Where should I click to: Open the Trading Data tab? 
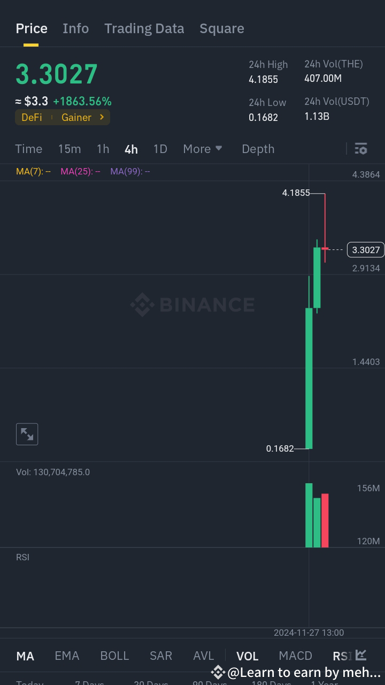coord(144,28)
